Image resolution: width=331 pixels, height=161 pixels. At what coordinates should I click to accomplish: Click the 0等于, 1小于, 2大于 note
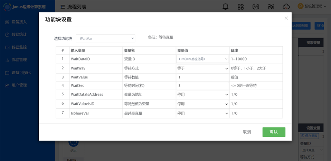click(x=248, y=68)
